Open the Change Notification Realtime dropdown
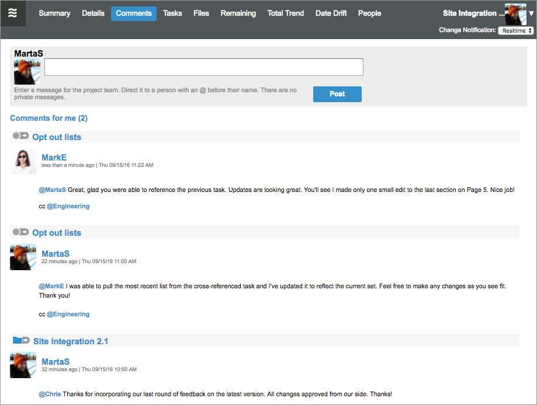 [515, 30]
